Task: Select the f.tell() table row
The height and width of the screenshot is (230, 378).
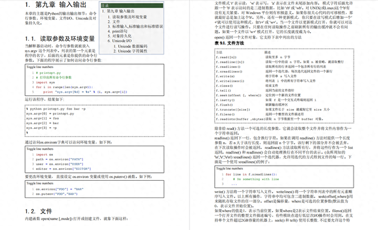Action: pos(284,91)
